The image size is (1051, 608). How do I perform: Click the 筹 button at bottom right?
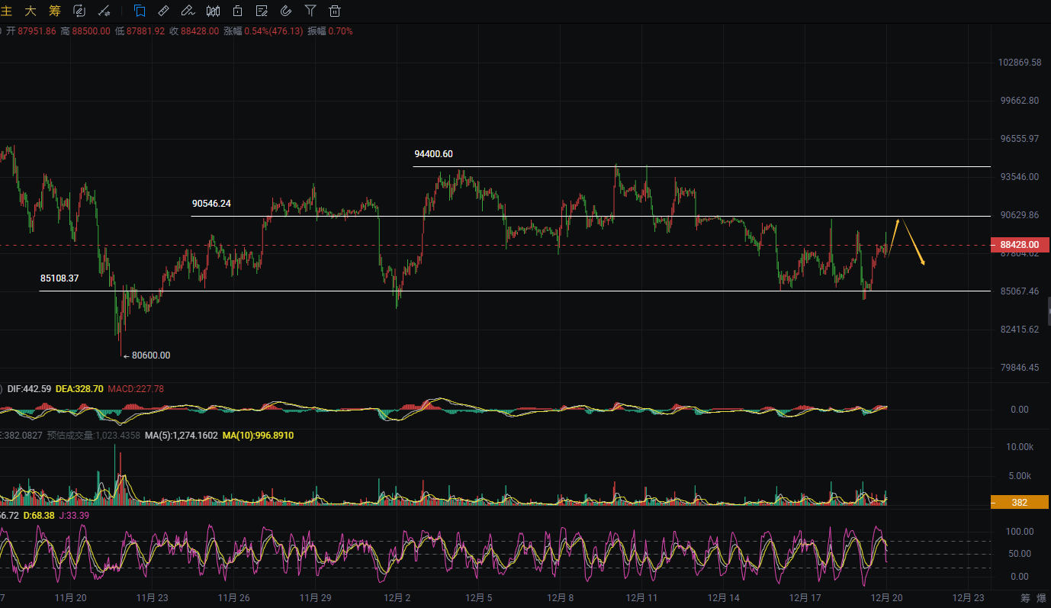[1025, 597]
